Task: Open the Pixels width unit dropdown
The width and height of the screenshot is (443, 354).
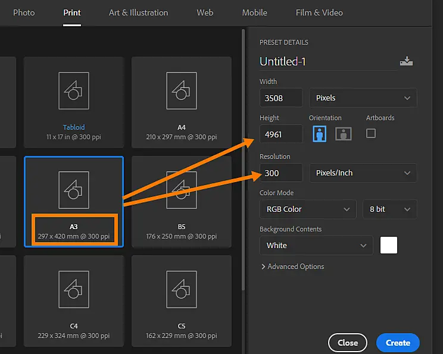Action: (363, 98)
